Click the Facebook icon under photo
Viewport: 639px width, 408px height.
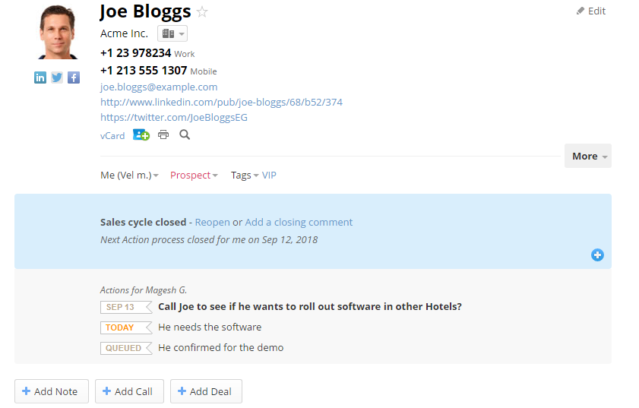74,77
